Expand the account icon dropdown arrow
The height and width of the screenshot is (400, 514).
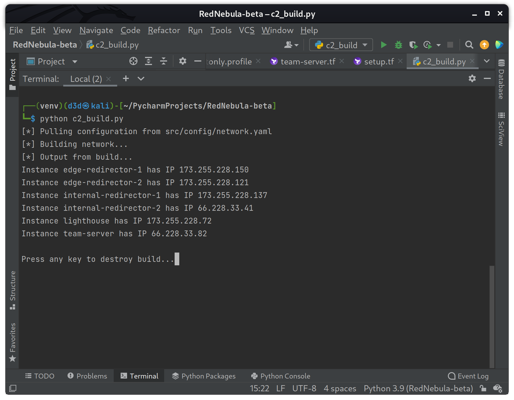click(296, 45)
